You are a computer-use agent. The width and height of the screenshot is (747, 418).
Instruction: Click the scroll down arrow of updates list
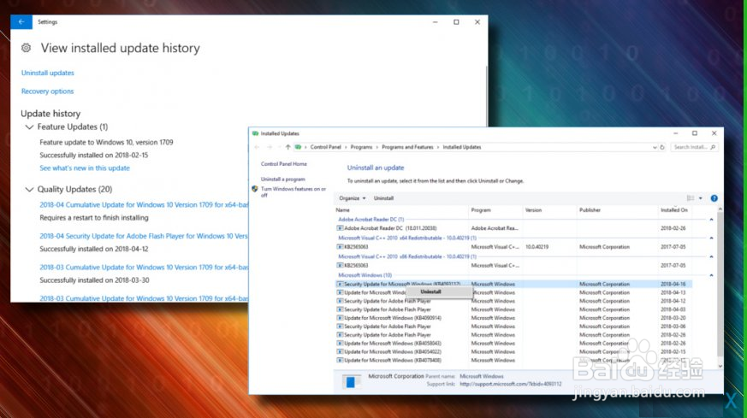click(720, 366)
